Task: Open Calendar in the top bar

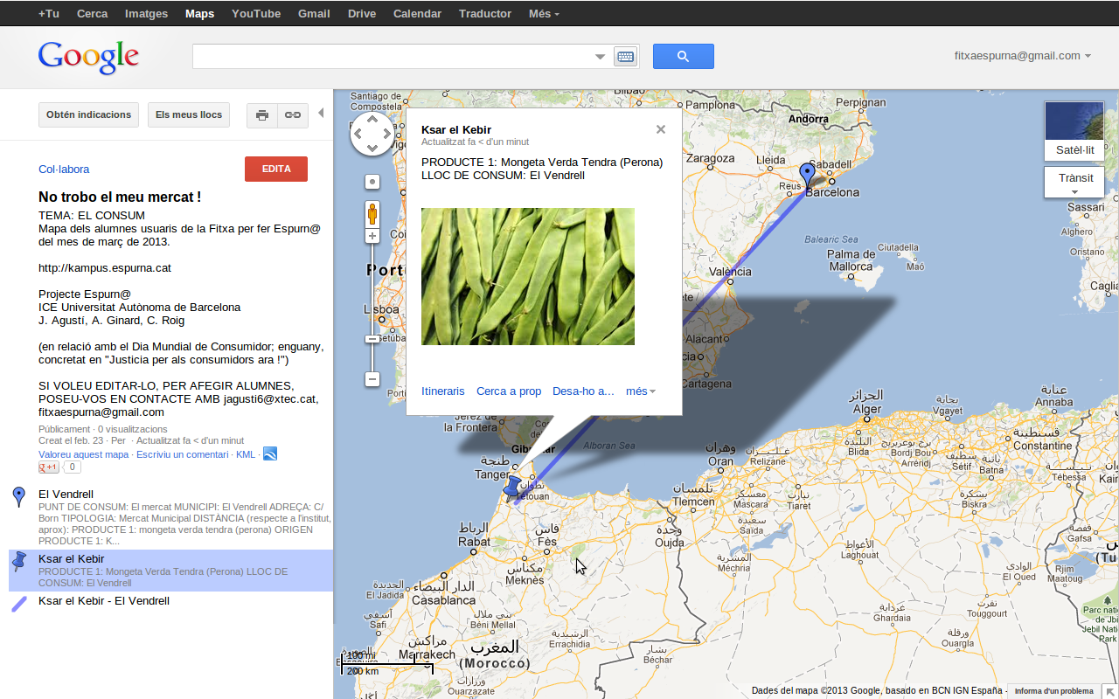Action: [x=417, y=14]
